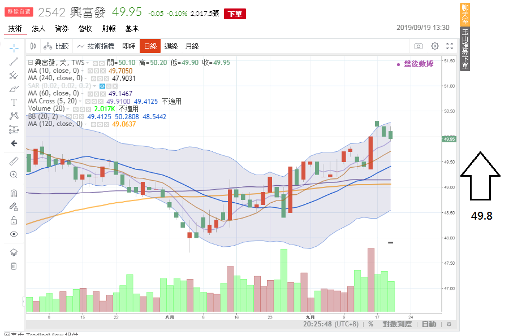This screenshot has height=336, width=509.
Task: Expand the MA (10, close, 0) options arrow
Action: [x=83, y=71]
